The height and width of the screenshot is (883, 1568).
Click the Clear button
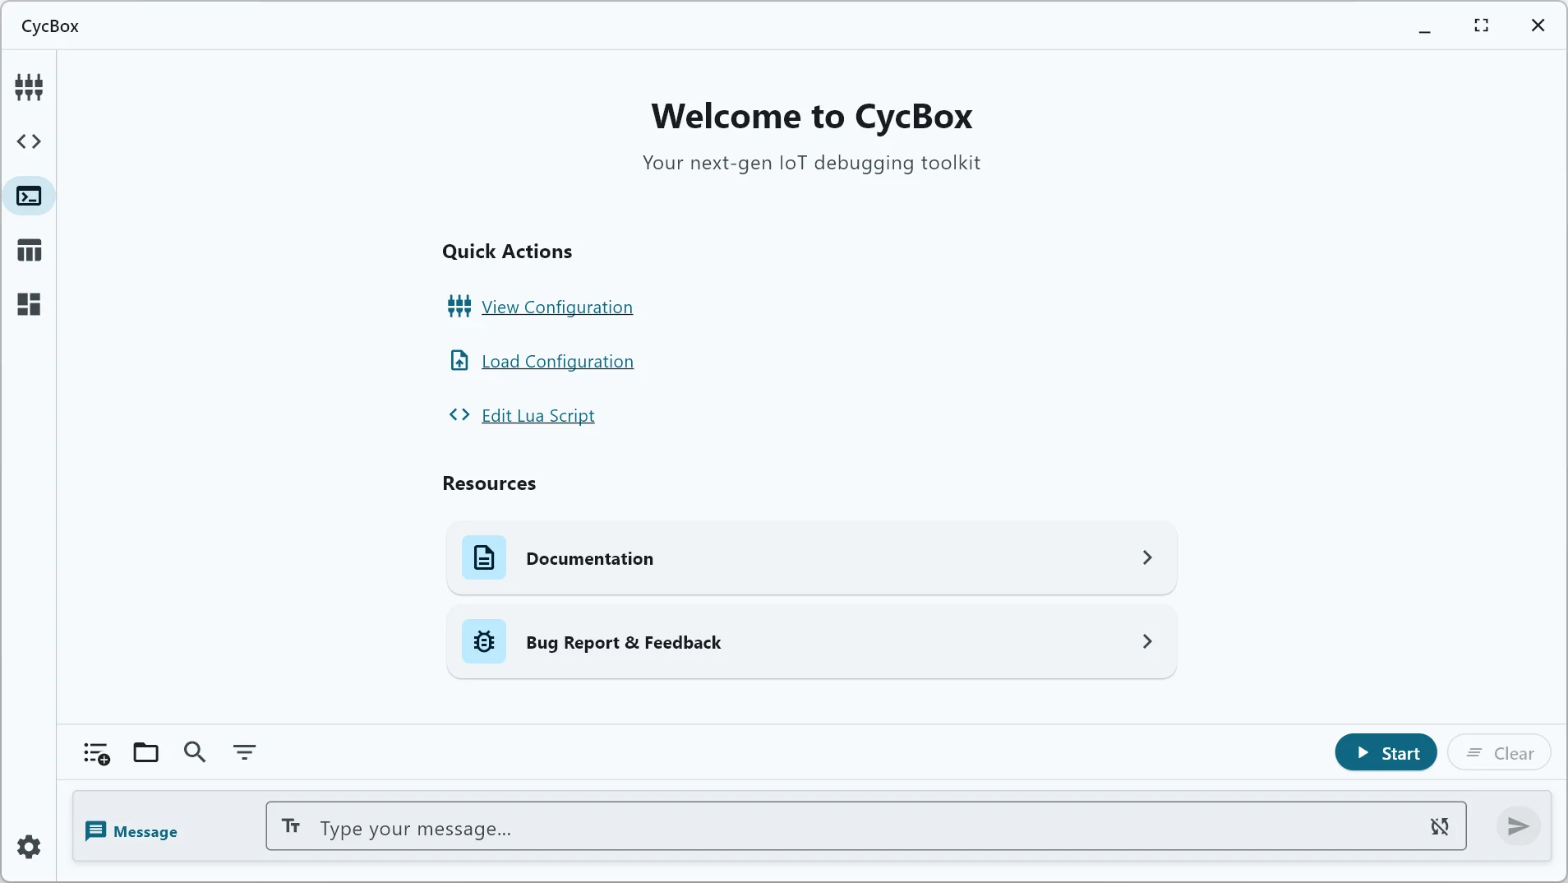[x=1499, y=753]
